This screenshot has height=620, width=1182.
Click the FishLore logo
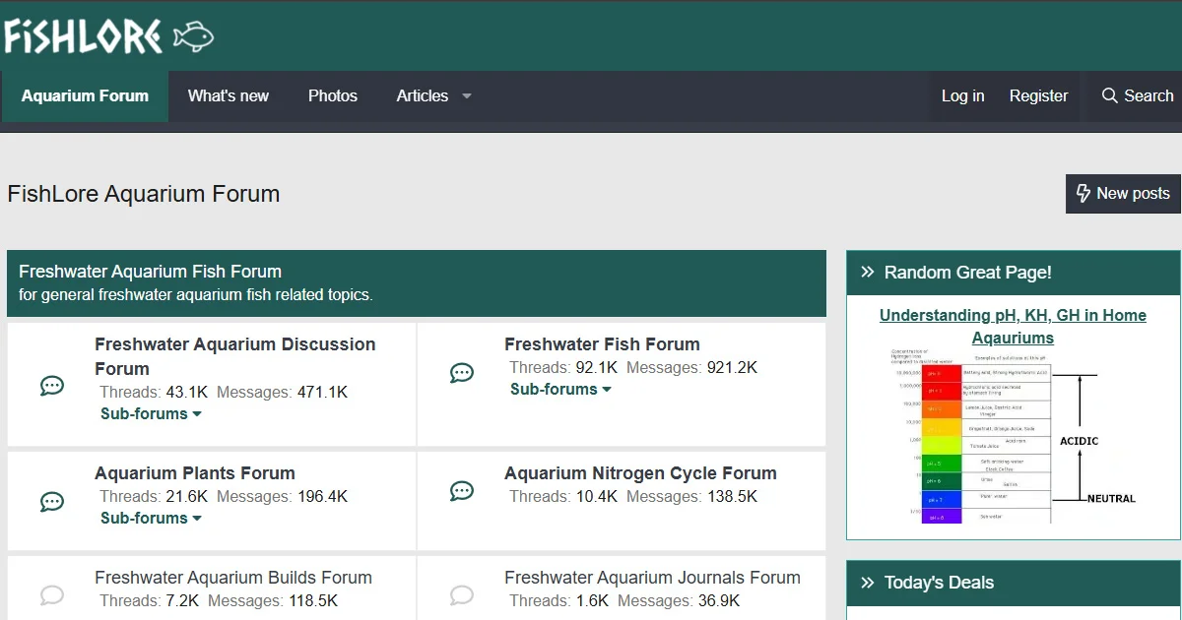point(108,36)
